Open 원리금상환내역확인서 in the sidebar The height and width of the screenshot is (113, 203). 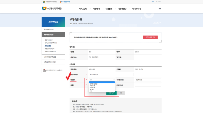pos(50,43)
